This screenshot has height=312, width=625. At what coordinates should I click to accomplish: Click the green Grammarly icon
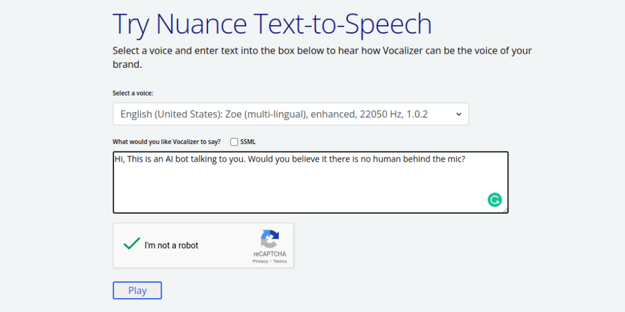[x=494, y=200]
